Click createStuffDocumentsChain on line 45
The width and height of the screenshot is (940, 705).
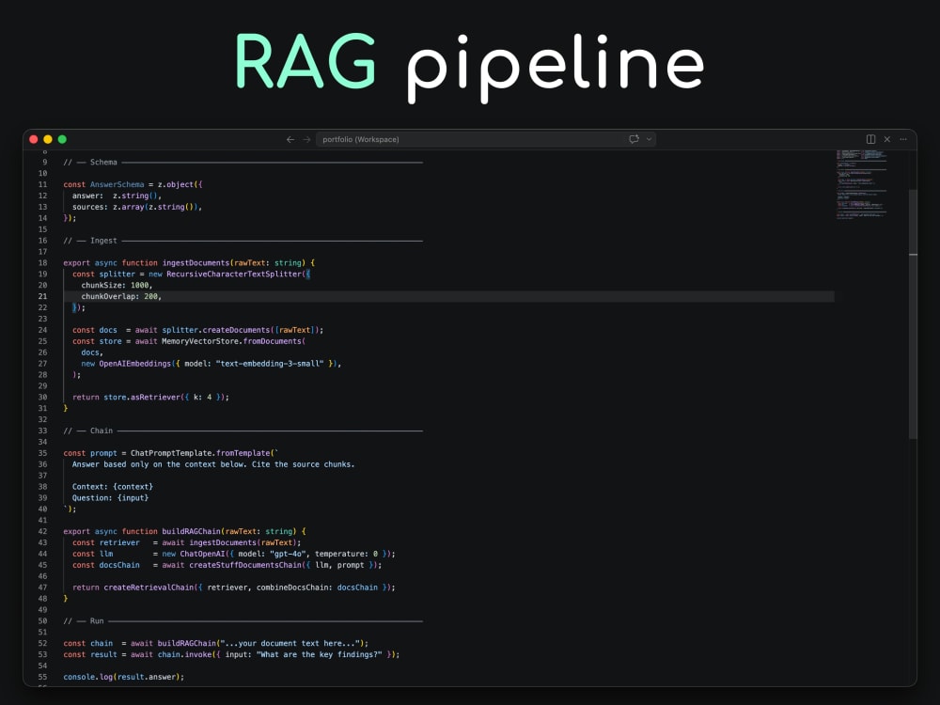pos(245,565)
